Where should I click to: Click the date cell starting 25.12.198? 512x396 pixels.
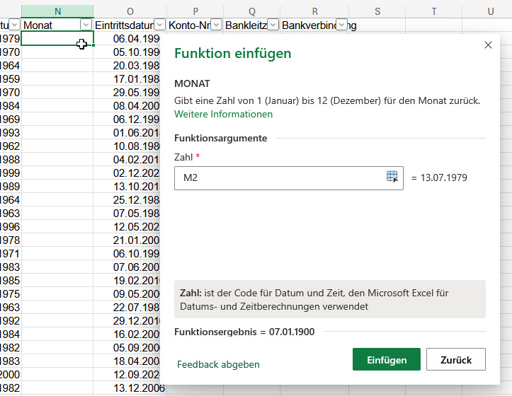point(127,199)
